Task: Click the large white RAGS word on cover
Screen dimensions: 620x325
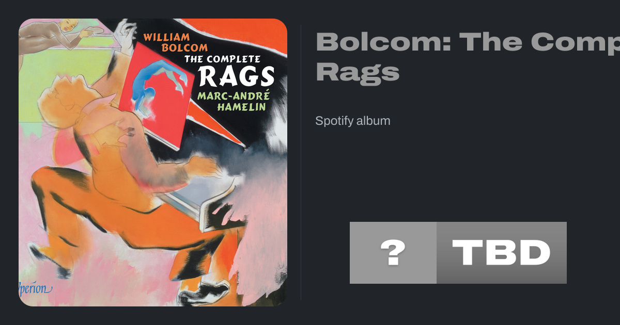Action: click(237, 76)
